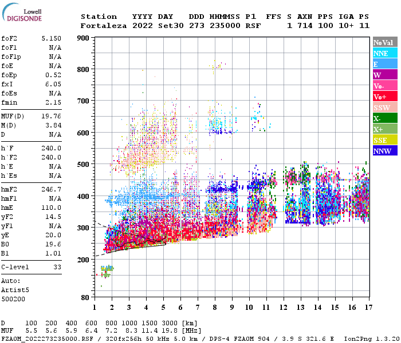Select the MUF value 5.5 in table
Image resolution: width=401 pixels, height=343 pixels.
pos(31,330)
